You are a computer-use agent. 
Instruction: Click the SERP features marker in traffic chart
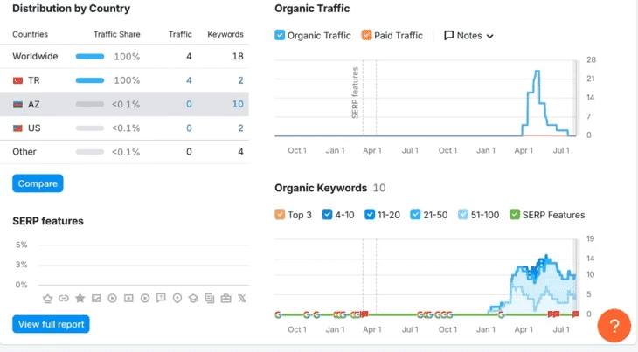[x=355, y=93]
